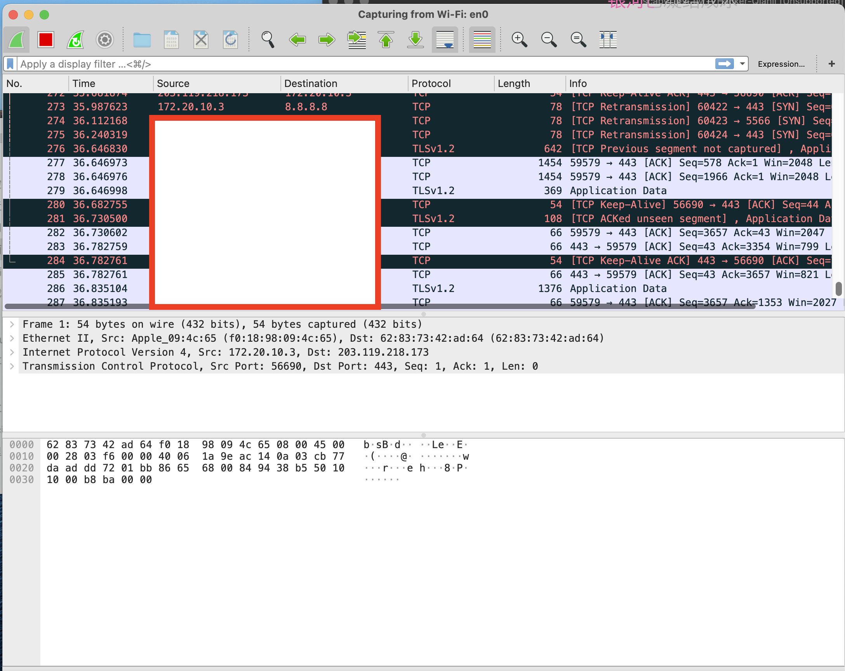Click the packet list vertical scrollbar
845x671 pixels.
tap(838, 289)
